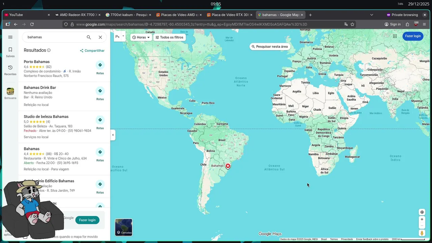Image resolution: width=432 pixels, height=243 pixels.
Task: Zoom in with the plus button
Action: tap(422, 219)
